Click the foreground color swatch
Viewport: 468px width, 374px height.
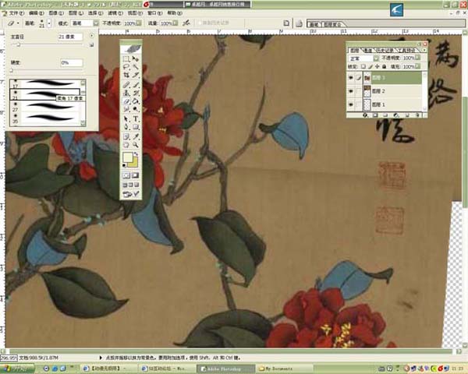(x=127, y=157)
